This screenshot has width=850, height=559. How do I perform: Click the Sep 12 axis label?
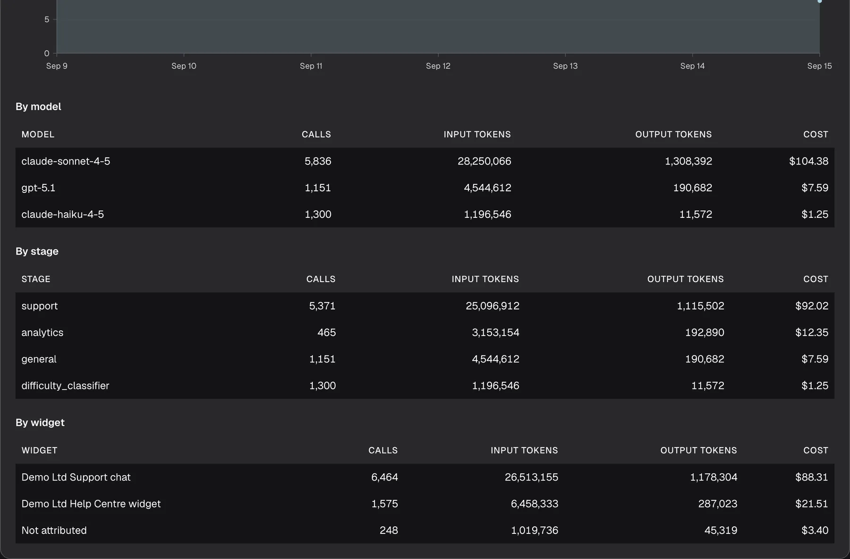pyautogui.click(x=438, y=66)
